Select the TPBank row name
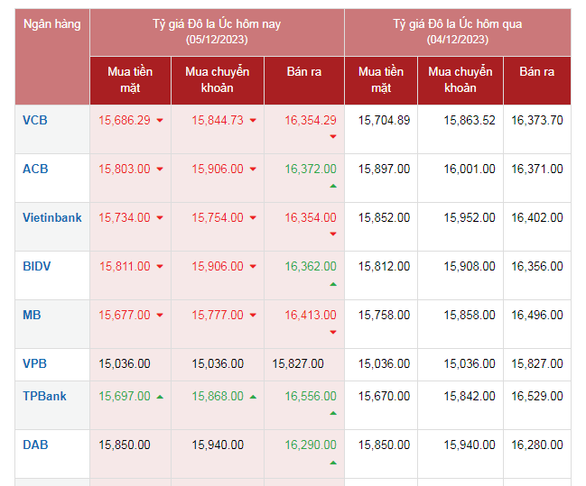Image resolution: width=586 pixels, height=486 pixels. click(42, 396)
